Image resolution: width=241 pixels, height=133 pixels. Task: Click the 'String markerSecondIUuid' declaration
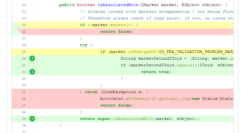click(177, 59)
